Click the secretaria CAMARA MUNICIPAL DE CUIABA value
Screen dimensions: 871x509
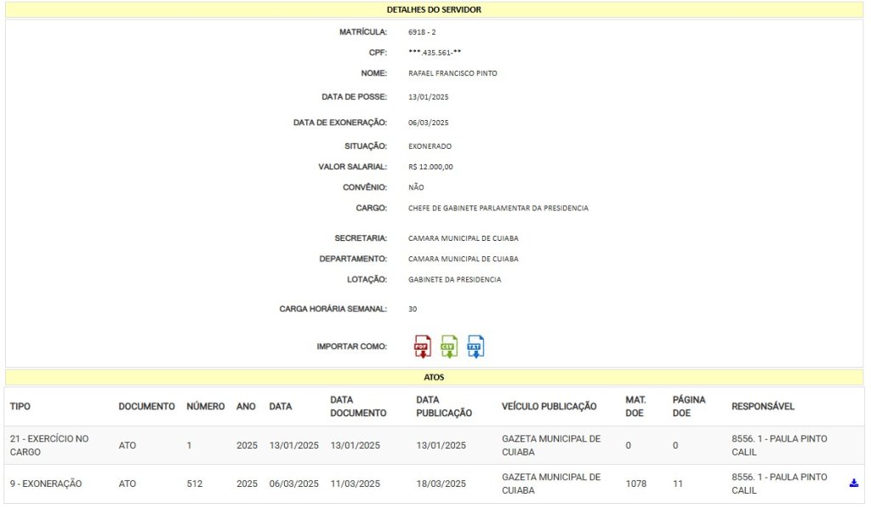point(464,238)
